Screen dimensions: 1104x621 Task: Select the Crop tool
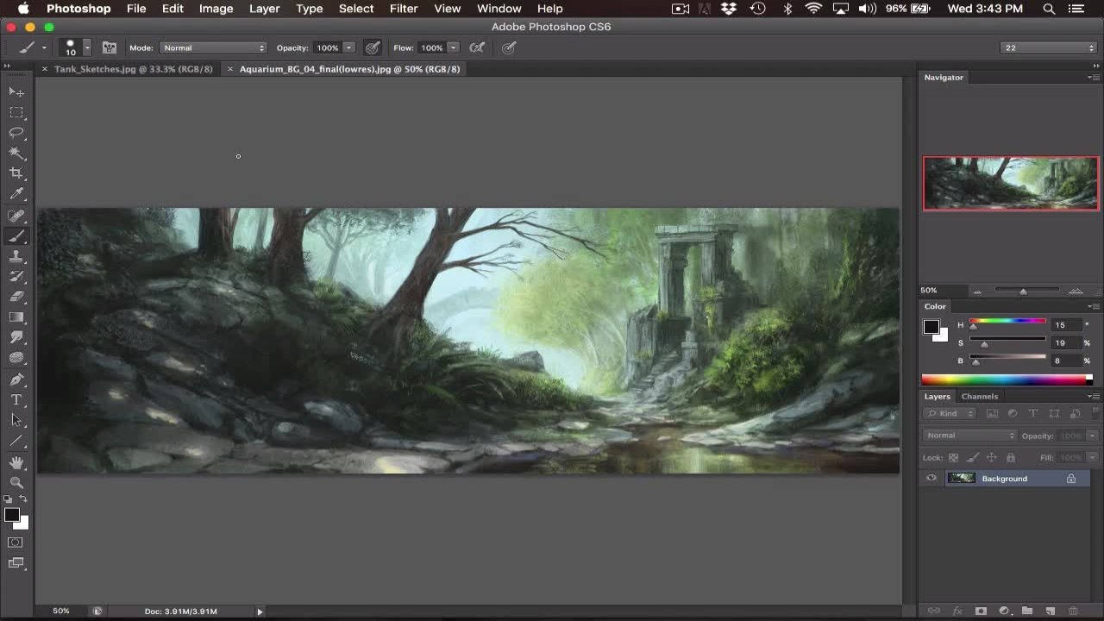16,173
